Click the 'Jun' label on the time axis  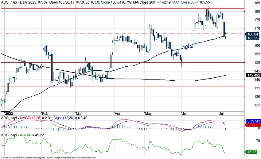[x=185, y=113]
